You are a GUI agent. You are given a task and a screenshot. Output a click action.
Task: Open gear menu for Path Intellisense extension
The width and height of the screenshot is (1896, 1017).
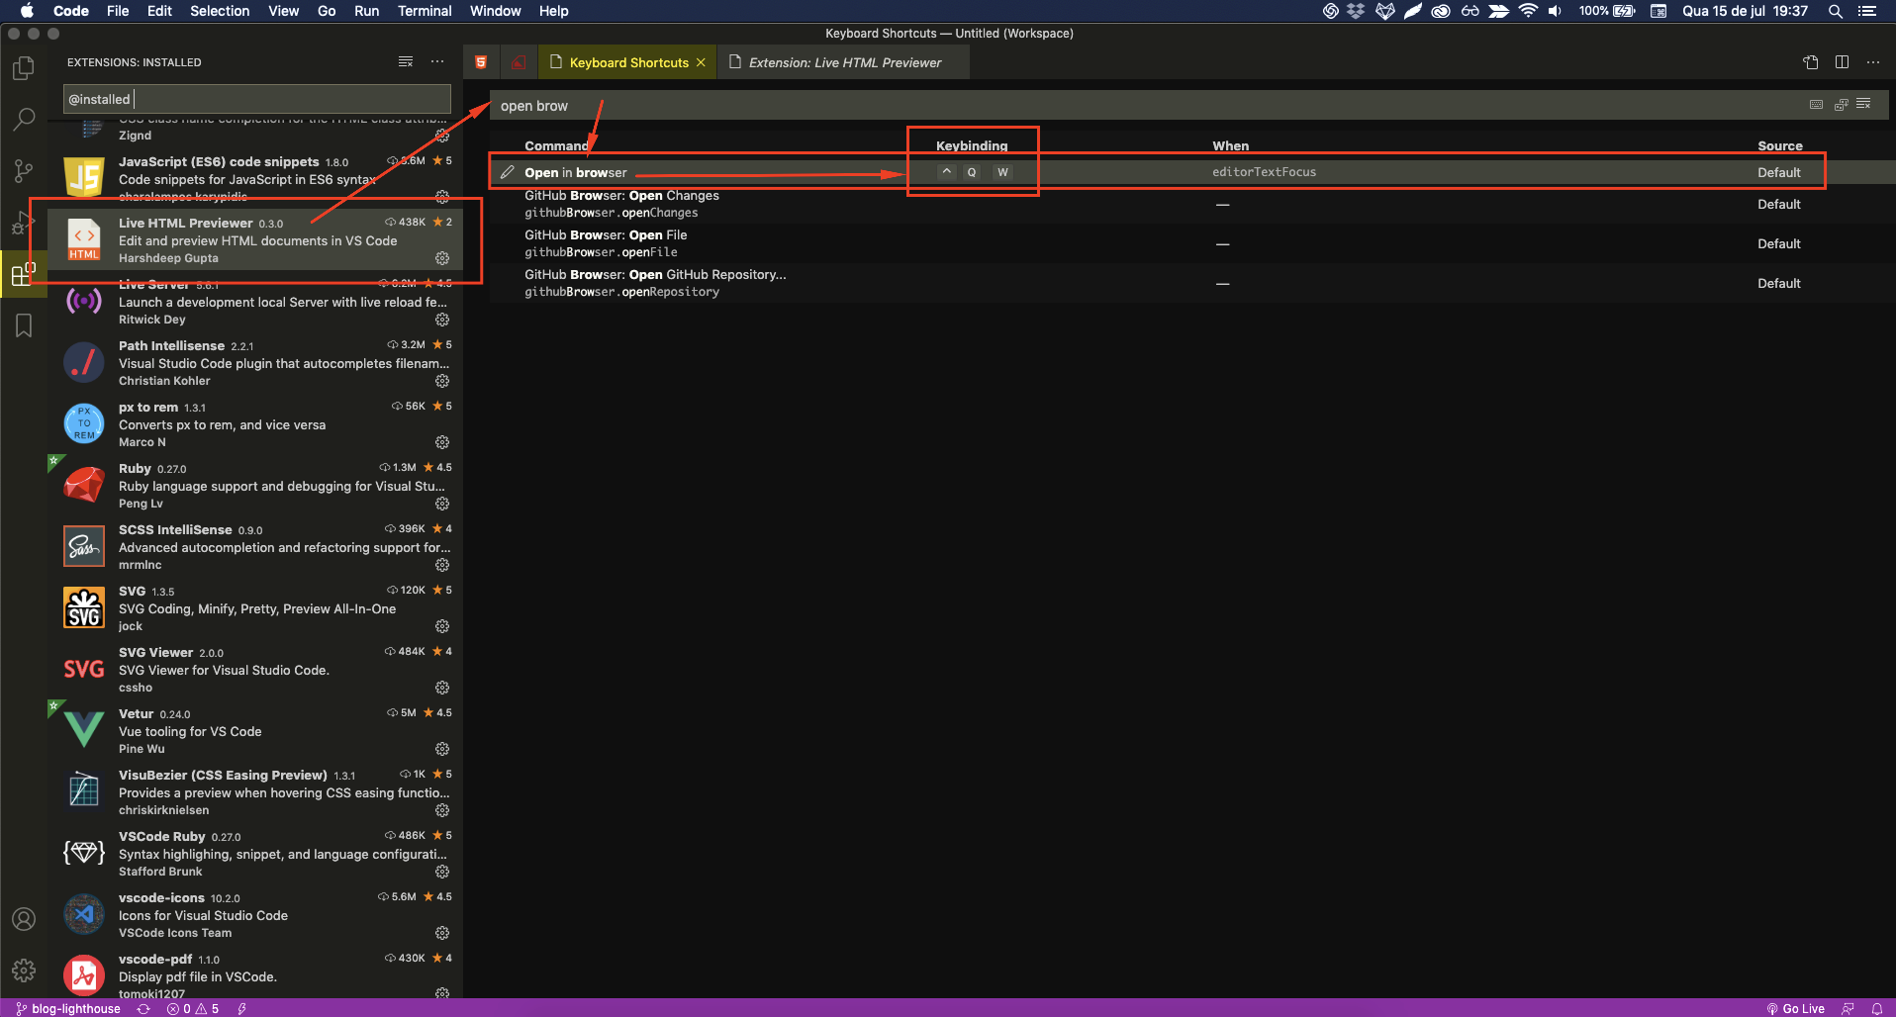(442, 381)
